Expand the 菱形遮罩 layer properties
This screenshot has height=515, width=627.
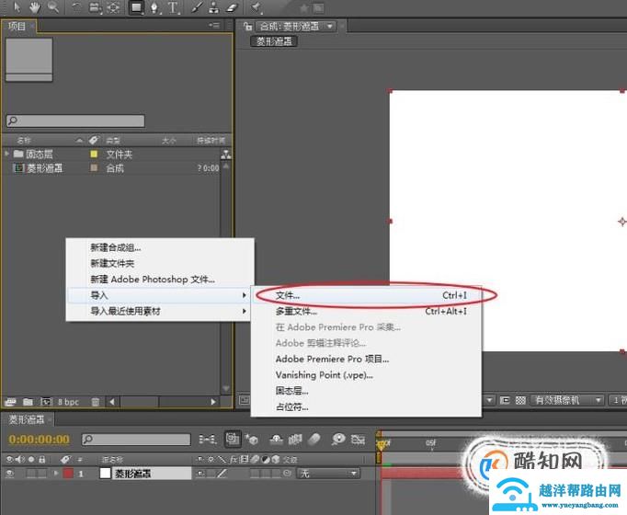point(56,474)
